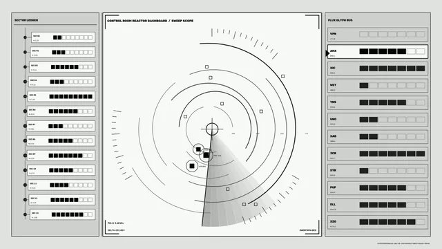Select the topmost hollow square marker on the scope
This screenshot has height=249, width=442.
click(206, 66)
